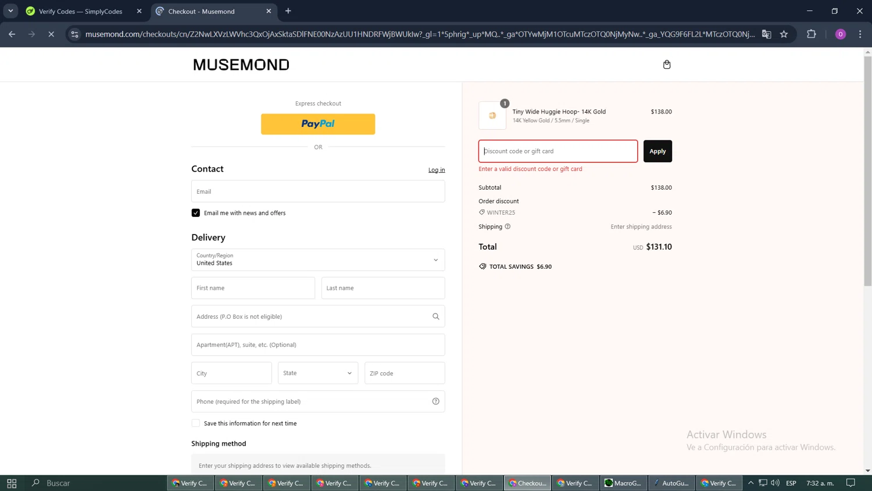Click the WINTER25 discount code text
The image size is (872, 491).
(x=501, y=212)
